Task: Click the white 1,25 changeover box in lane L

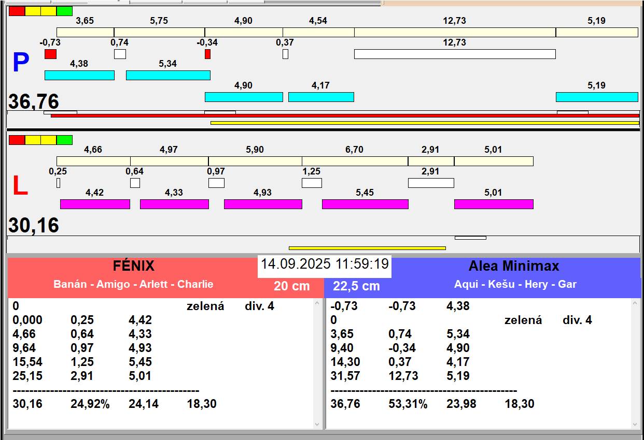Action: pos(312,183)
